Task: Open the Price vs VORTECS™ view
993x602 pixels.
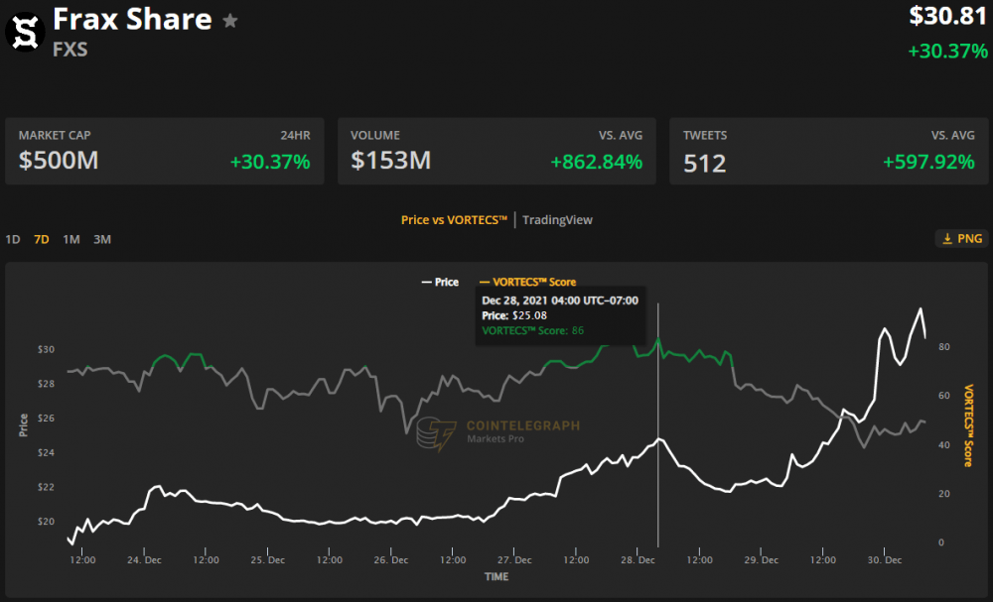Action: point(454,220)
